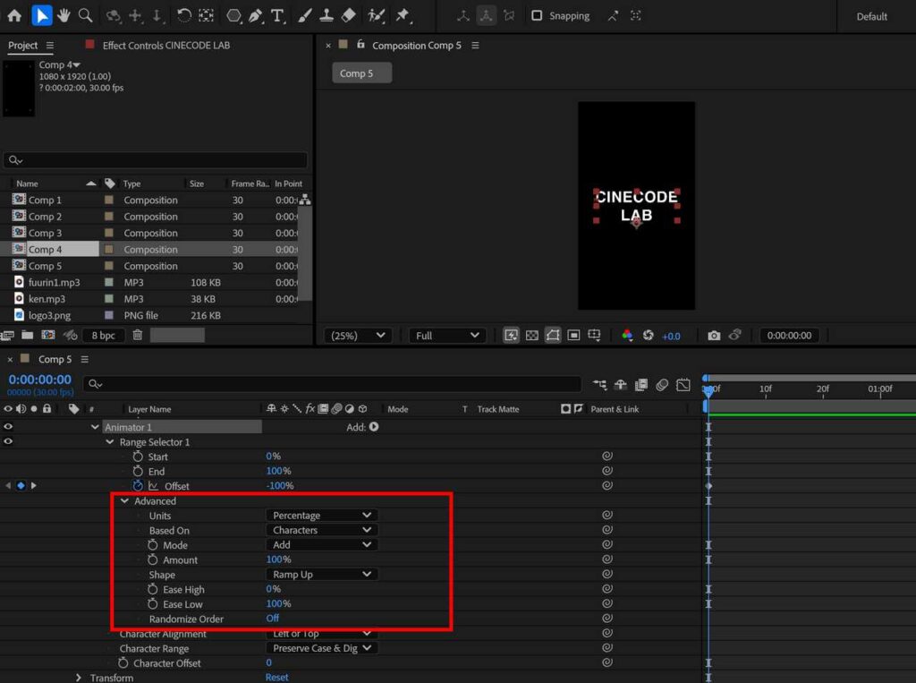The height and width of the screenshot is (683, 916).
Task: Select the Shape polygon tool
Action: [x=233, y=16]
